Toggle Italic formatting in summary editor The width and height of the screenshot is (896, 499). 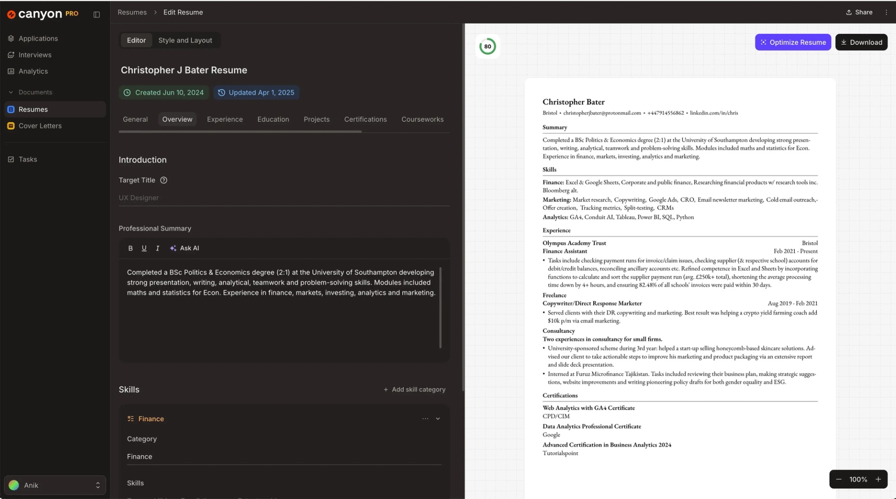point(158,248)
